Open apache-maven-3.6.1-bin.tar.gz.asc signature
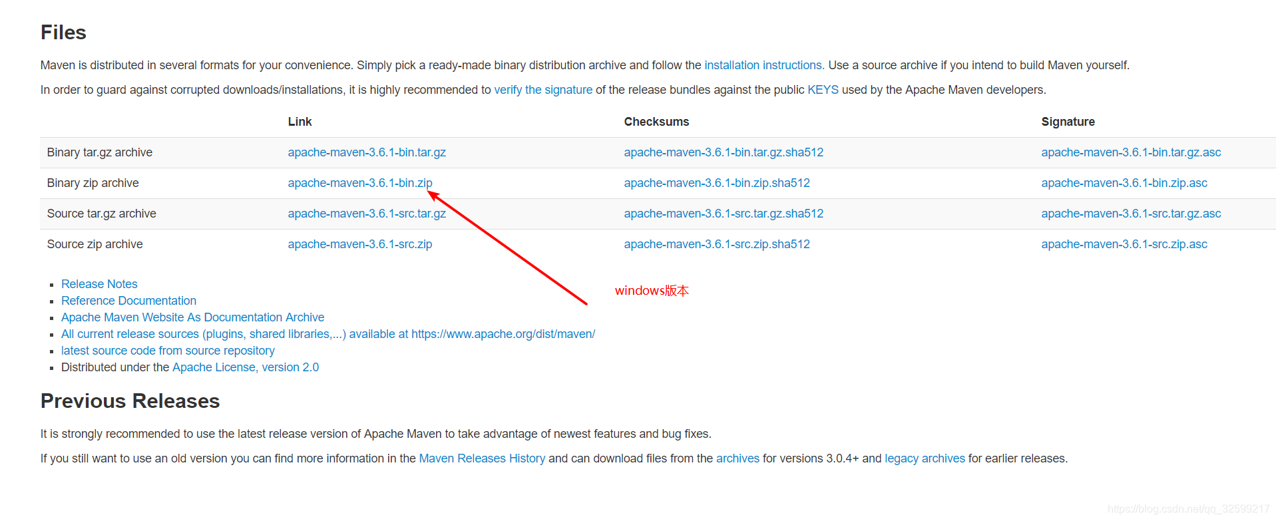The height and width of the screenshot is (521, 1276). point(1131,152)
